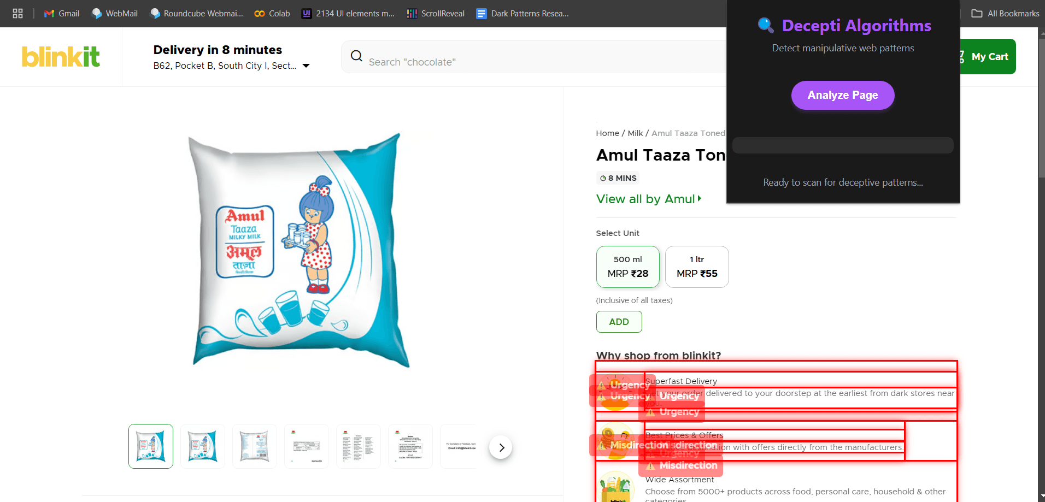
Task: Open the Roundcube Webmail bookmark
Action: 197,14
